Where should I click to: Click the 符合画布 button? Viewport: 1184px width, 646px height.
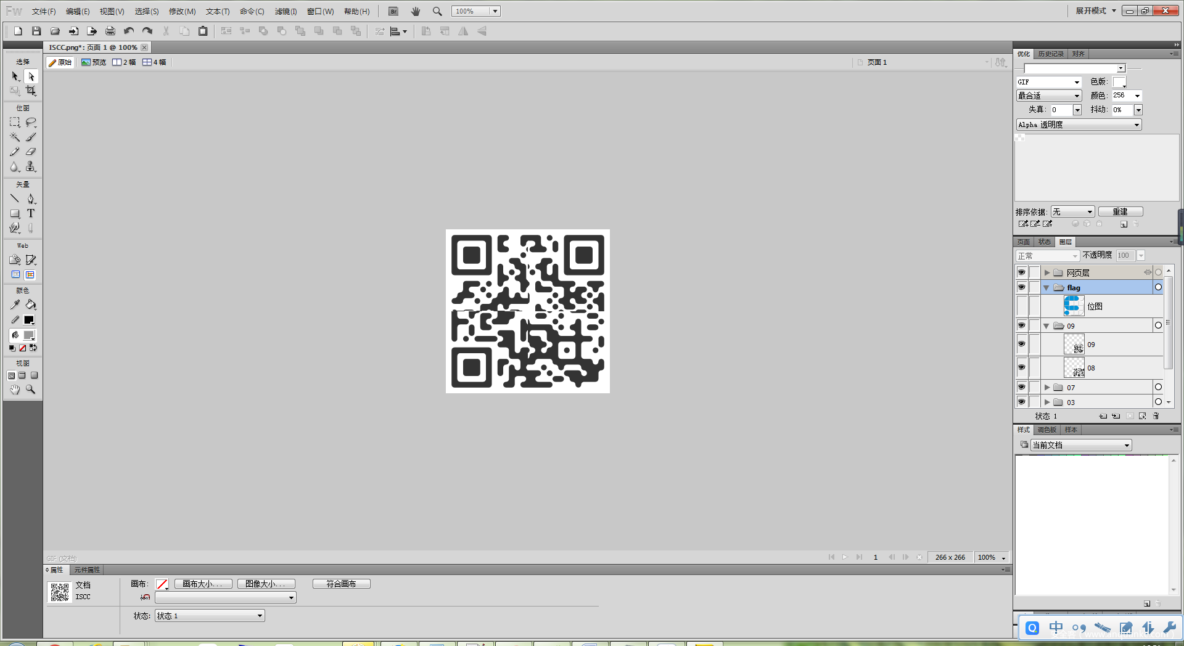coord(341,584)
